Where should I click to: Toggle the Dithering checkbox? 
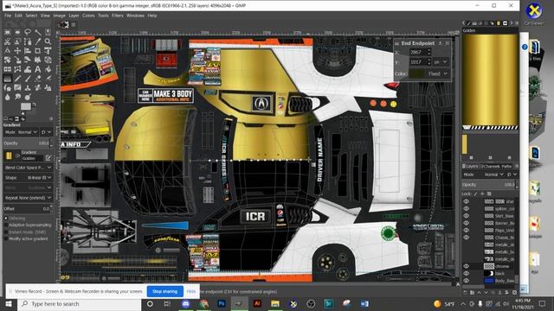(x=6, y=219)
